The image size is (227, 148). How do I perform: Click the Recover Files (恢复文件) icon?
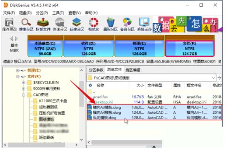[43, 22]
